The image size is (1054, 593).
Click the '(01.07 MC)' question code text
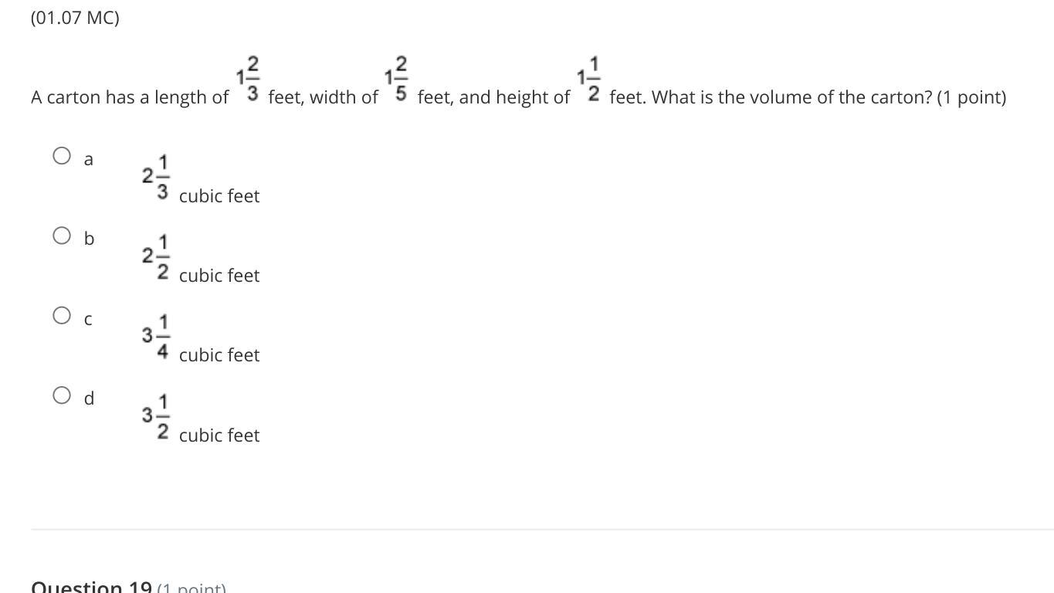pyautogui.click(x=75, y=18)
